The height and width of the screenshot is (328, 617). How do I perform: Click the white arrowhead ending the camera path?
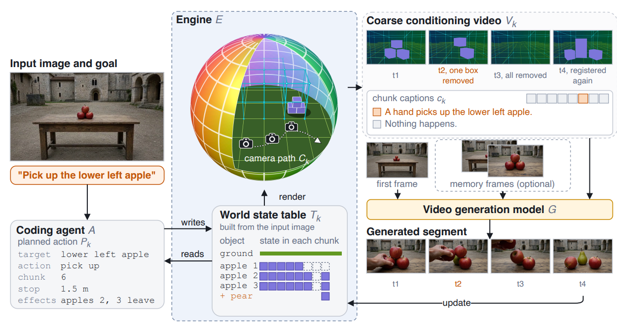(318, 141)
